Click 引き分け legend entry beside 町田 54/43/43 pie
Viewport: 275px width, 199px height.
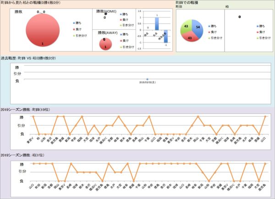[215, 38]
